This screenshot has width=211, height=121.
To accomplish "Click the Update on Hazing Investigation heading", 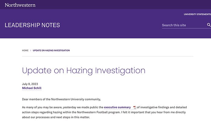I will [84, 71].
